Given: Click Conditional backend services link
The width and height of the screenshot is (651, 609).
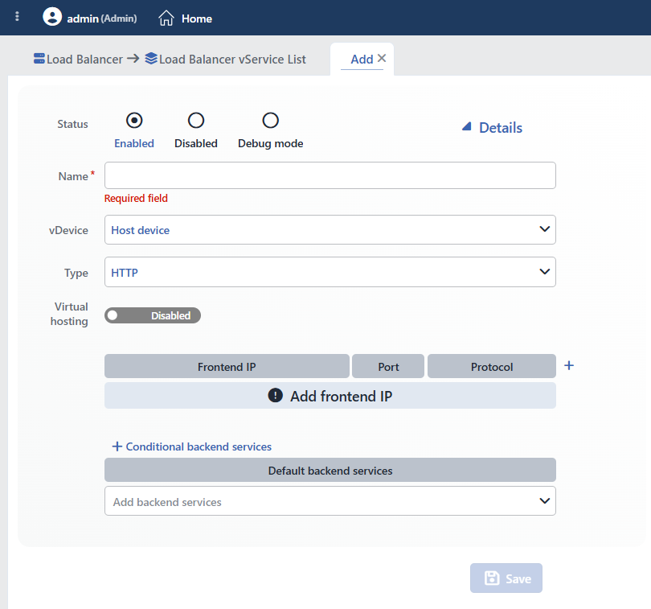Looking at the screenshot, I should point(199,446).
